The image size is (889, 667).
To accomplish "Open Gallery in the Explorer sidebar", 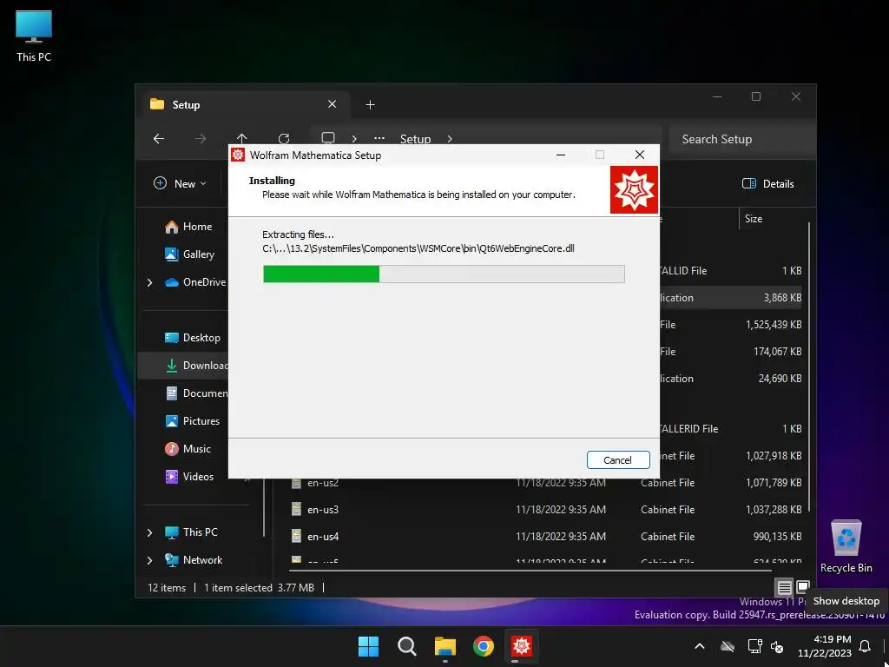I will tap(189, 254).
